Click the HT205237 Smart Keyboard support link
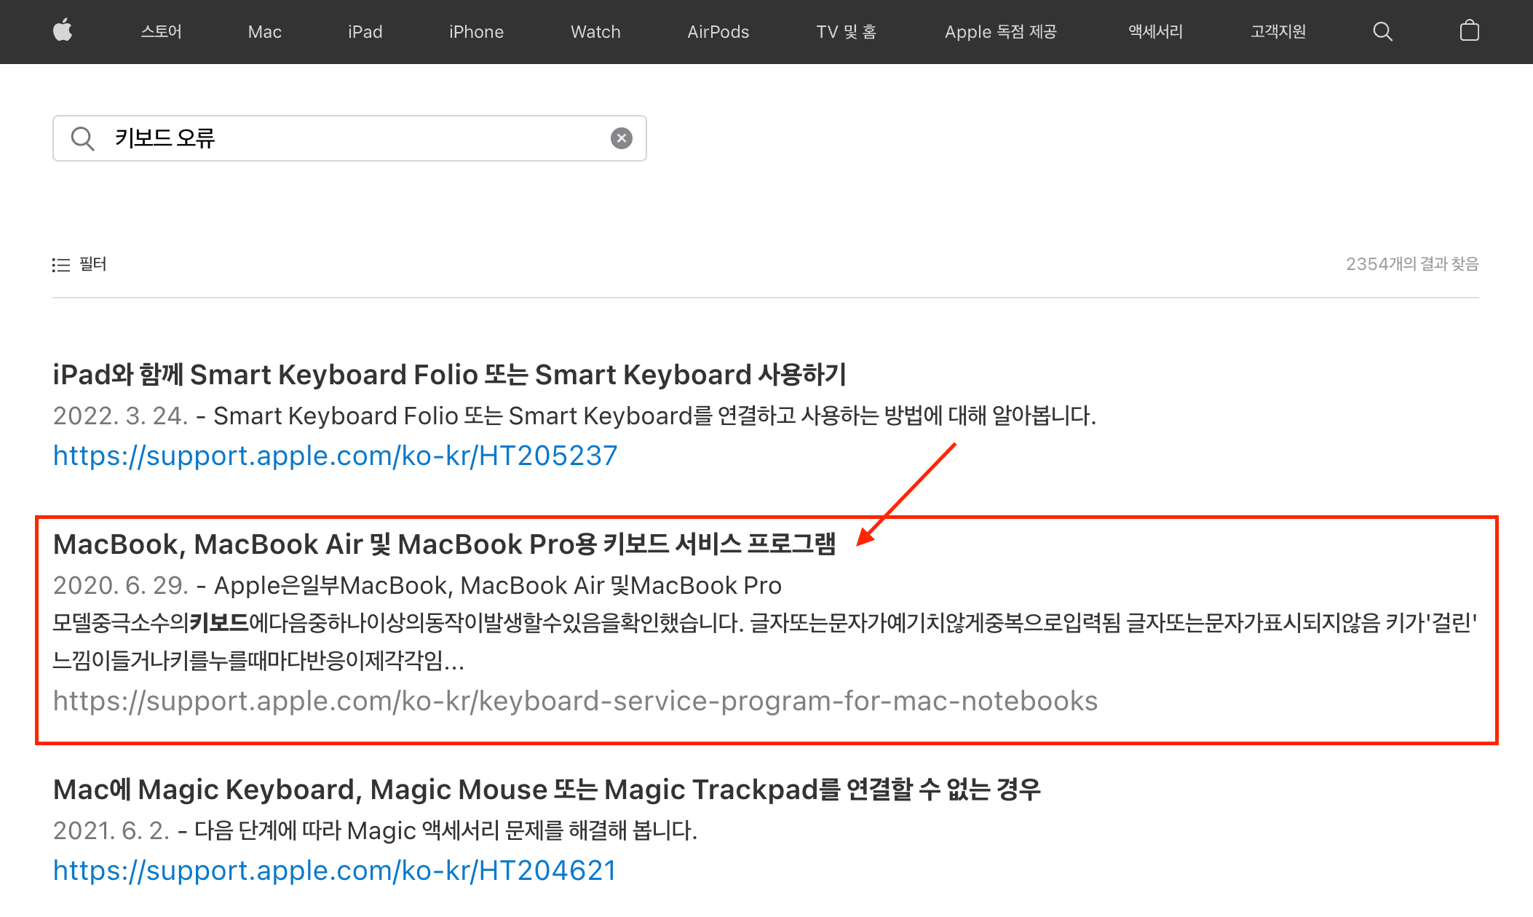This screenshot has width=1533, height=917. 334,456
